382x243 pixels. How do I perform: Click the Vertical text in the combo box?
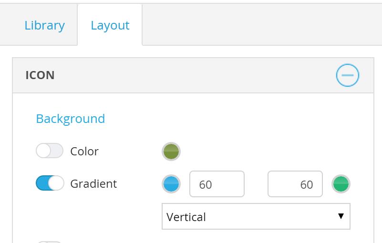click(186, 217)
